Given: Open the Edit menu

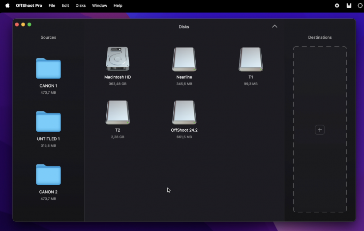Looking at the screenshot, I should [x=65, y=5].
